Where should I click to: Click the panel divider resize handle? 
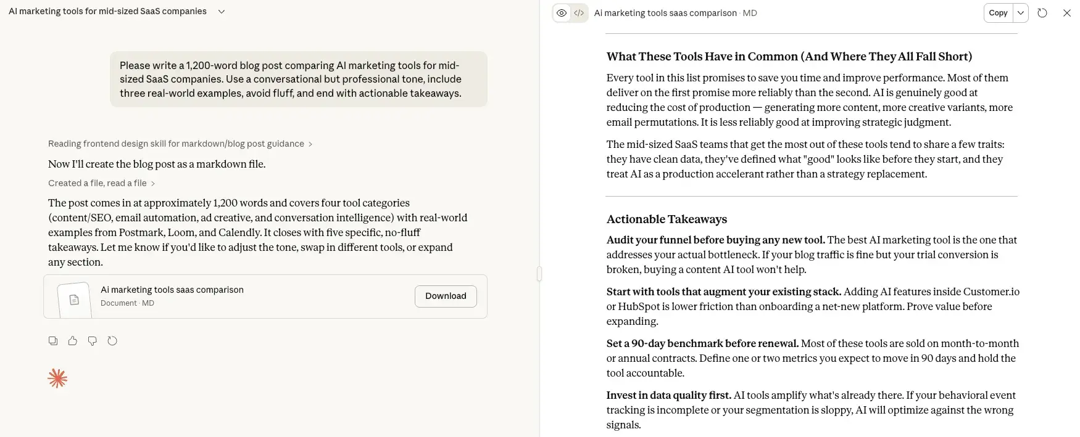(539, 274)
